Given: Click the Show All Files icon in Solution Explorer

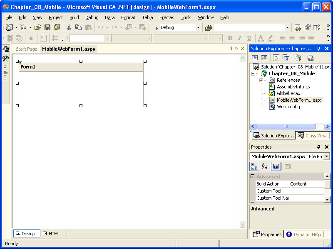Looking at the screenshot, I should (x=298, y=58).
